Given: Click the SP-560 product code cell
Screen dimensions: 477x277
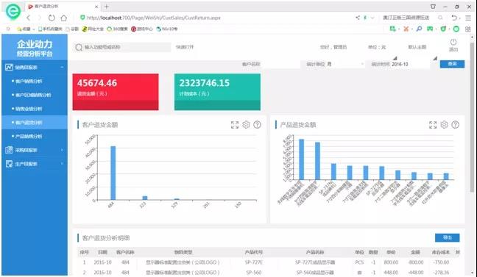Looking at the screenshot, I should [x=254, y=273].
